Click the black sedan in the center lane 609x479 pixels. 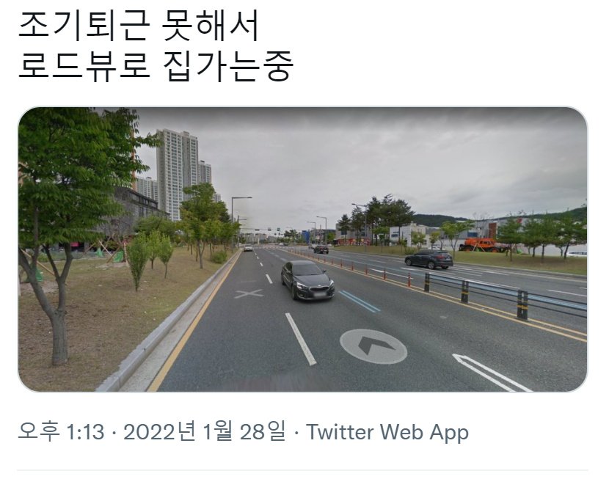point(307,280)
